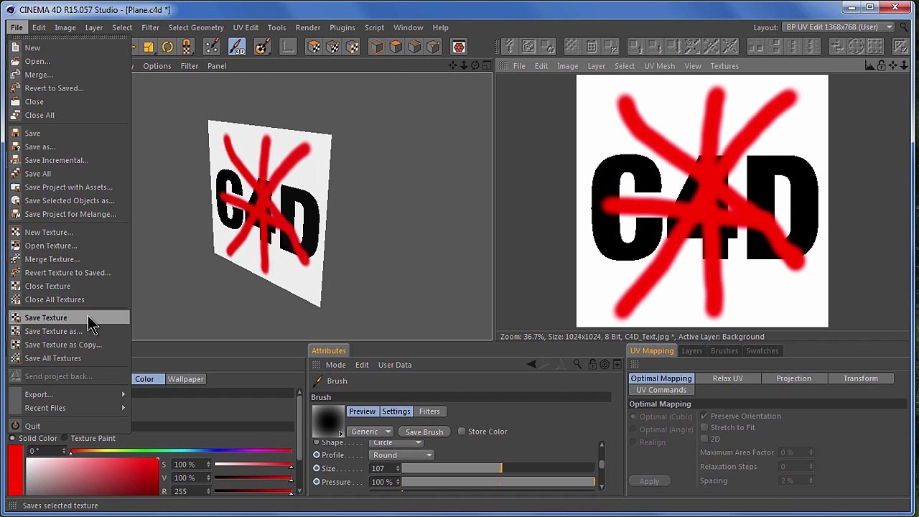Choose Save Texture from File menu
The image size is (919, 517).
tap(70, 318)
